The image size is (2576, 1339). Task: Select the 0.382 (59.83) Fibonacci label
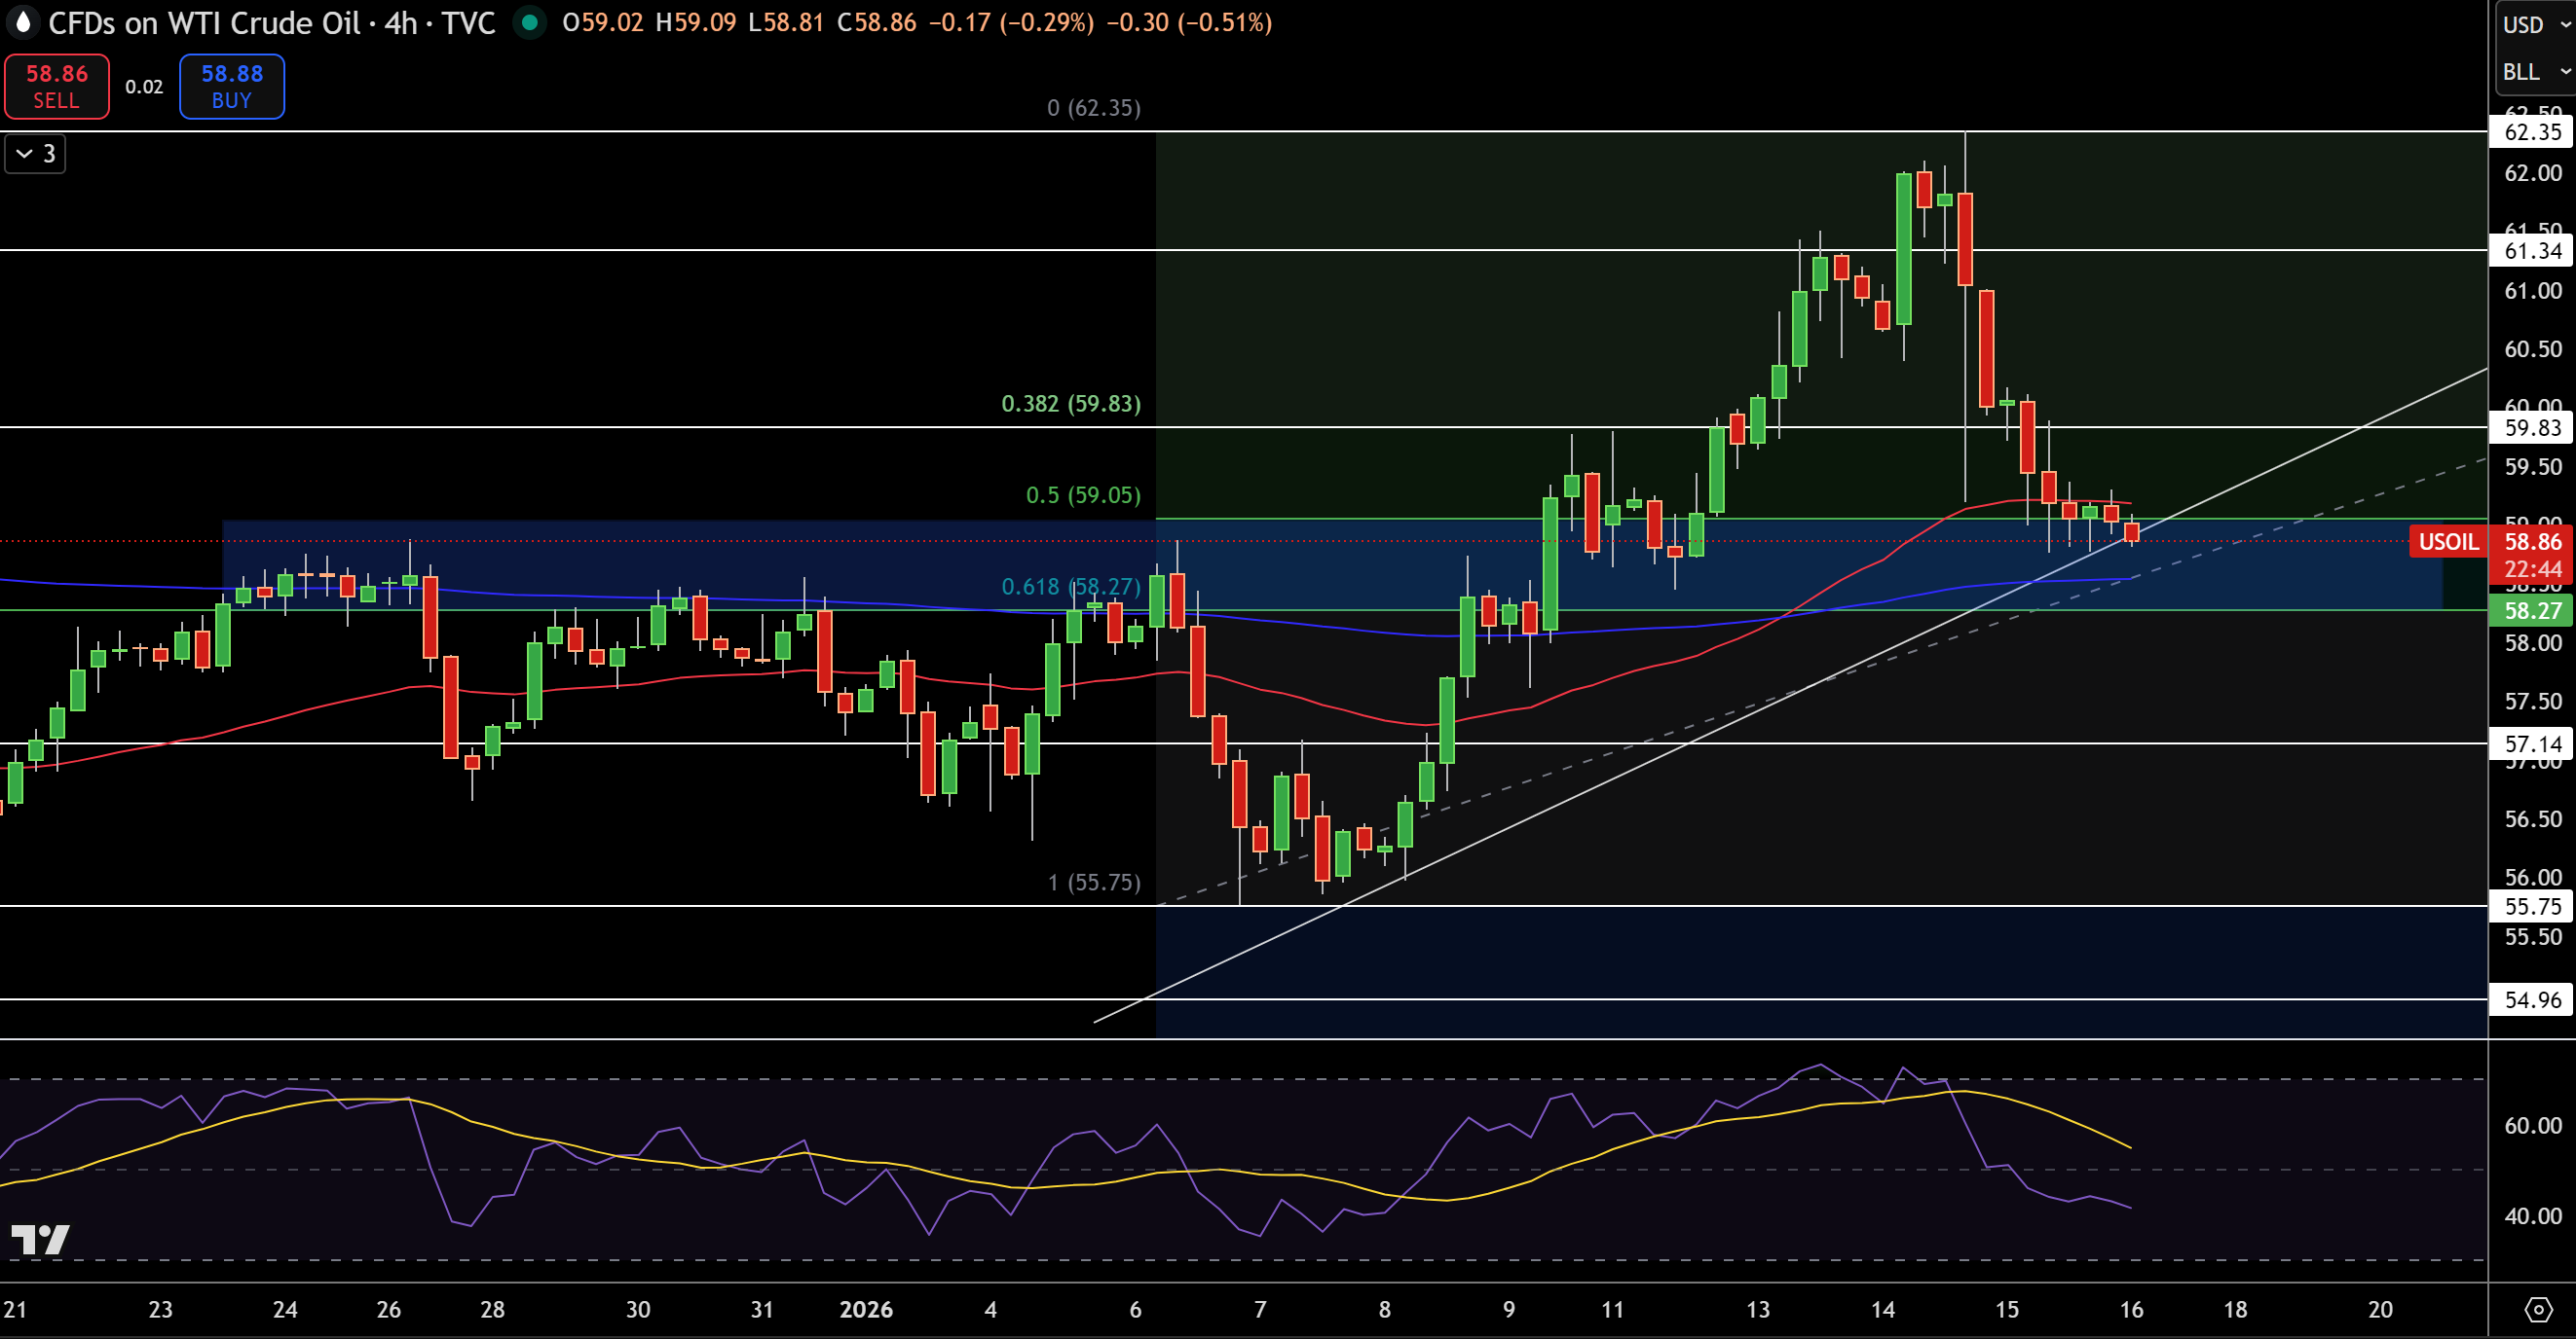tap(1071, 404)
